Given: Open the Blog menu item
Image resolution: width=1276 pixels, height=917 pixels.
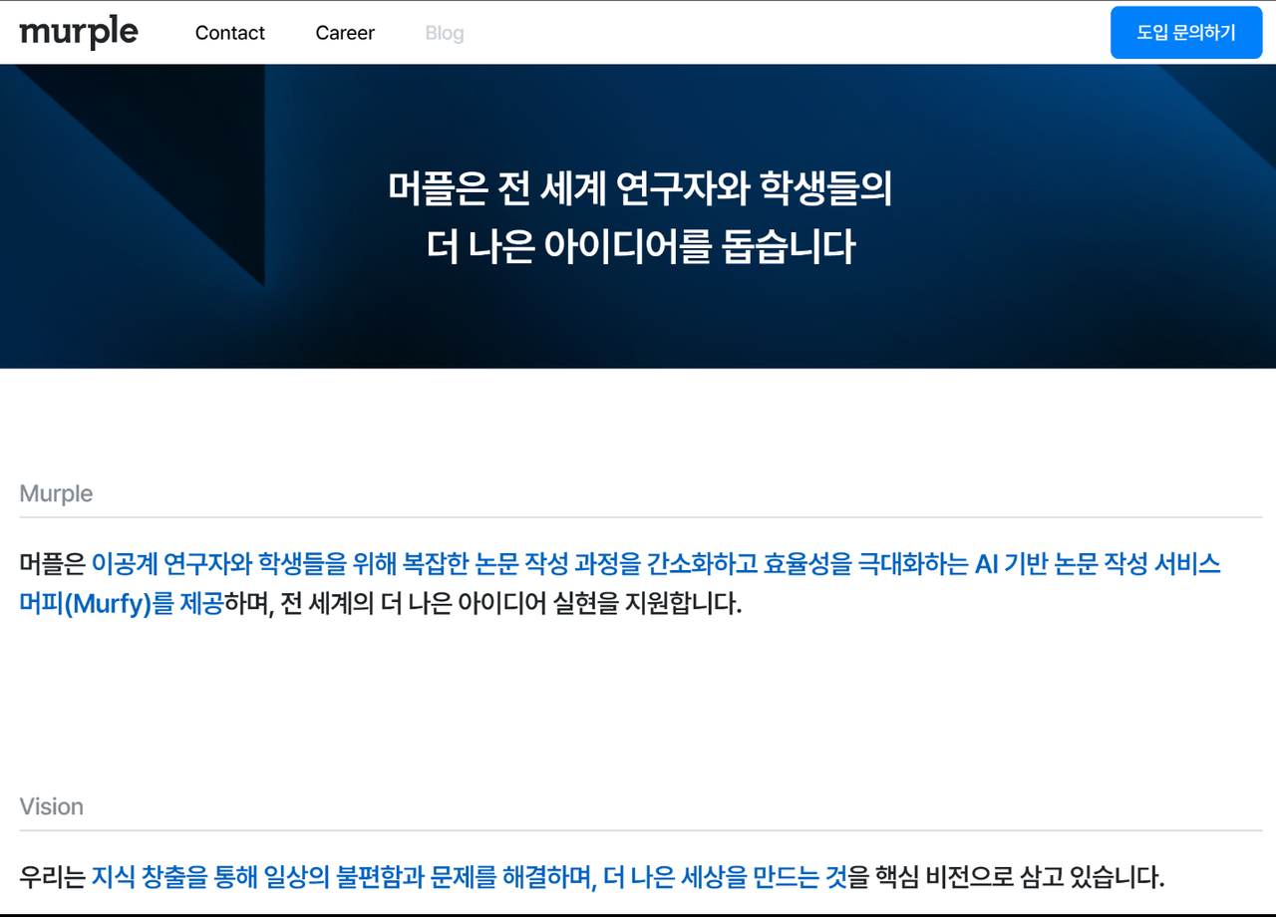Looking at the screenshot, I should (445, 33).
